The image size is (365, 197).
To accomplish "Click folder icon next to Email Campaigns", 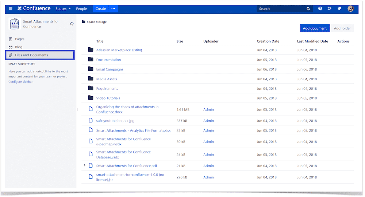I will (x=91, y=69).
